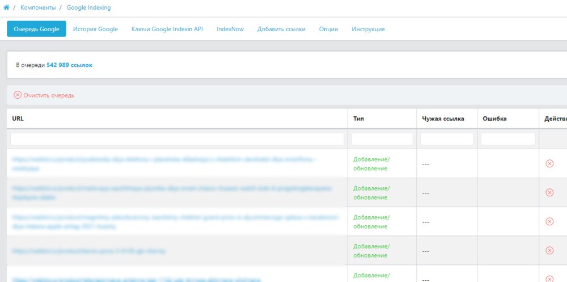Open the Ключи Google Indexin API tab
The width and height of the screenshot is (567, 282).
click(x=167, y=30)
